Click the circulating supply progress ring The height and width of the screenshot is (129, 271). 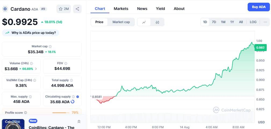coord(73,102)
